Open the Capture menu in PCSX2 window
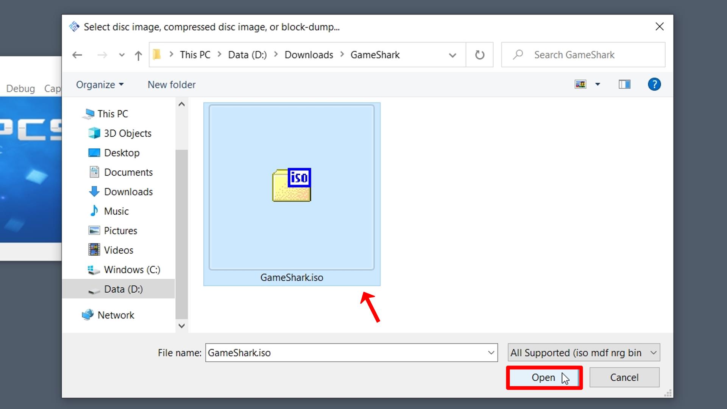Screen dimensions: 727x409 point(53,89)
